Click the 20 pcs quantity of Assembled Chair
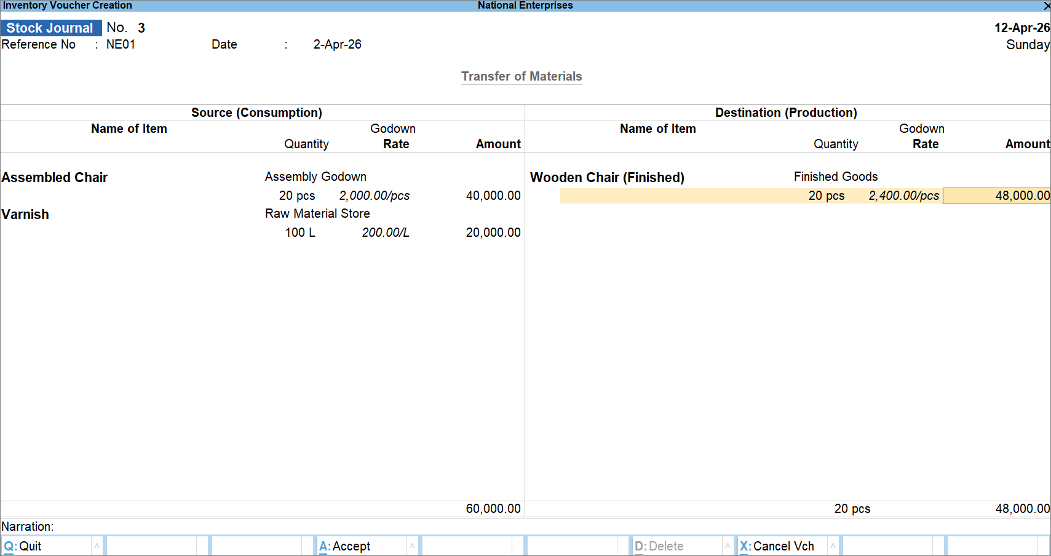 coord(297,196)
